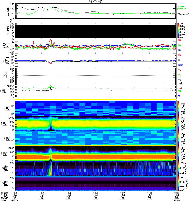Screen dimensions: 191x204
Task: Click the Y-GSE value -5.0
Action: click(x=95, y=195)
